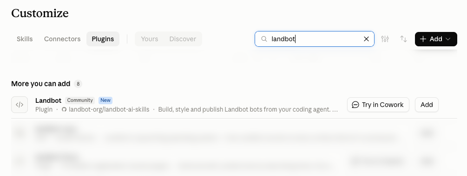Click the More you can add heading
This screenshot has width=467, height=176.
point(41,84)
